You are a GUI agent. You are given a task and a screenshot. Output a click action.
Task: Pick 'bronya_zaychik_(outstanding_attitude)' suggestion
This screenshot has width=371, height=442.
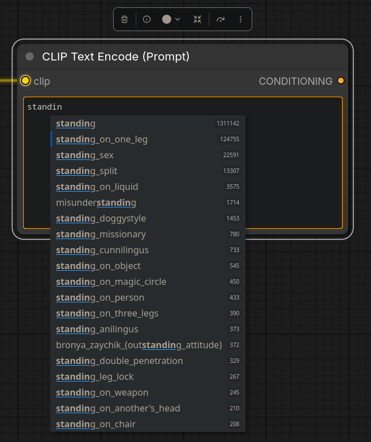pyautogui.click(x=148, y=345)
